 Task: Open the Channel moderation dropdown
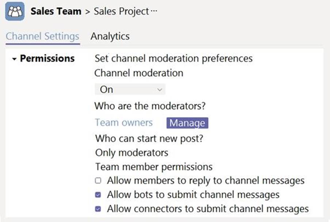click(x=130, y=89)
